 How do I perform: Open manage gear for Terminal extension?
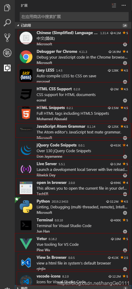tap(125, 232)
